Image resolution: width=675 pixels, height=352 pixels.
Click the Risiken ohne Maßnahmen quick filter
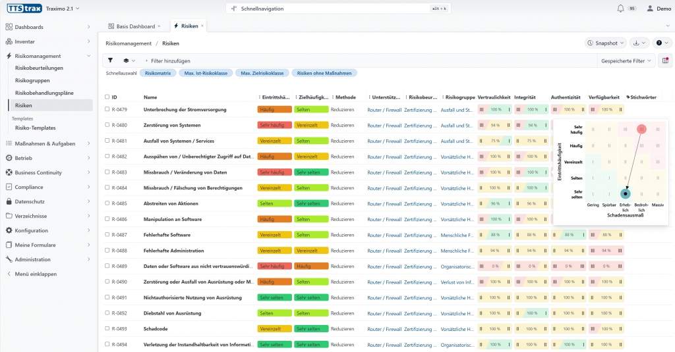click(x=323, y=73)
